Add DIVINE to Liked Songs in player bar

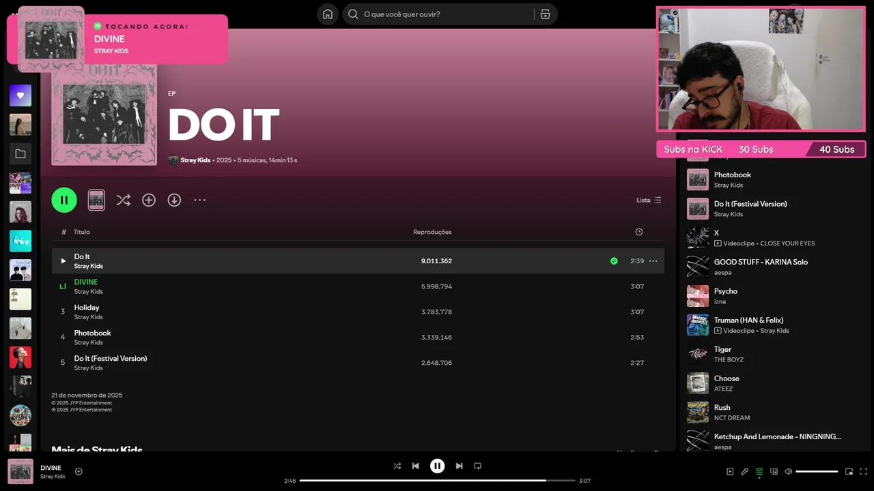coord(79,471)
